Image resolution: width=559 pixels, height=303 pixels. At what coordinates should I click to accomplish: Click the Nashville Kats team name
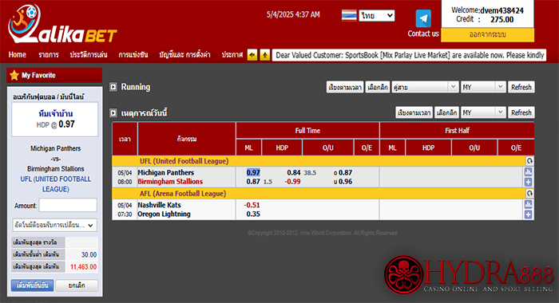tap(160, 205)
